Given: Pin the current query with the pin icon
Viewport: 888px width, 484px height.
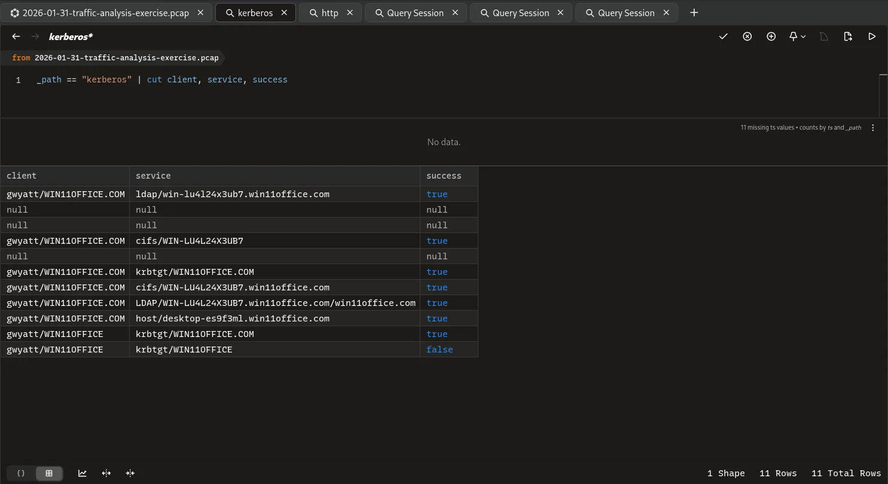Looking at the screenshot, I should tap(792, 36).
